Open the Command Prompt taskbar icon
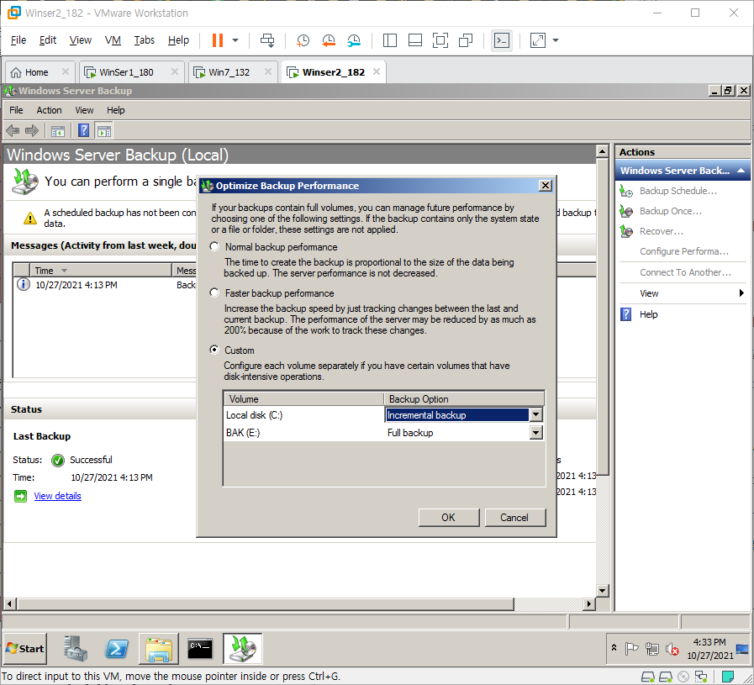This screenshot has height=685, width=754. (x=200, y=649)
